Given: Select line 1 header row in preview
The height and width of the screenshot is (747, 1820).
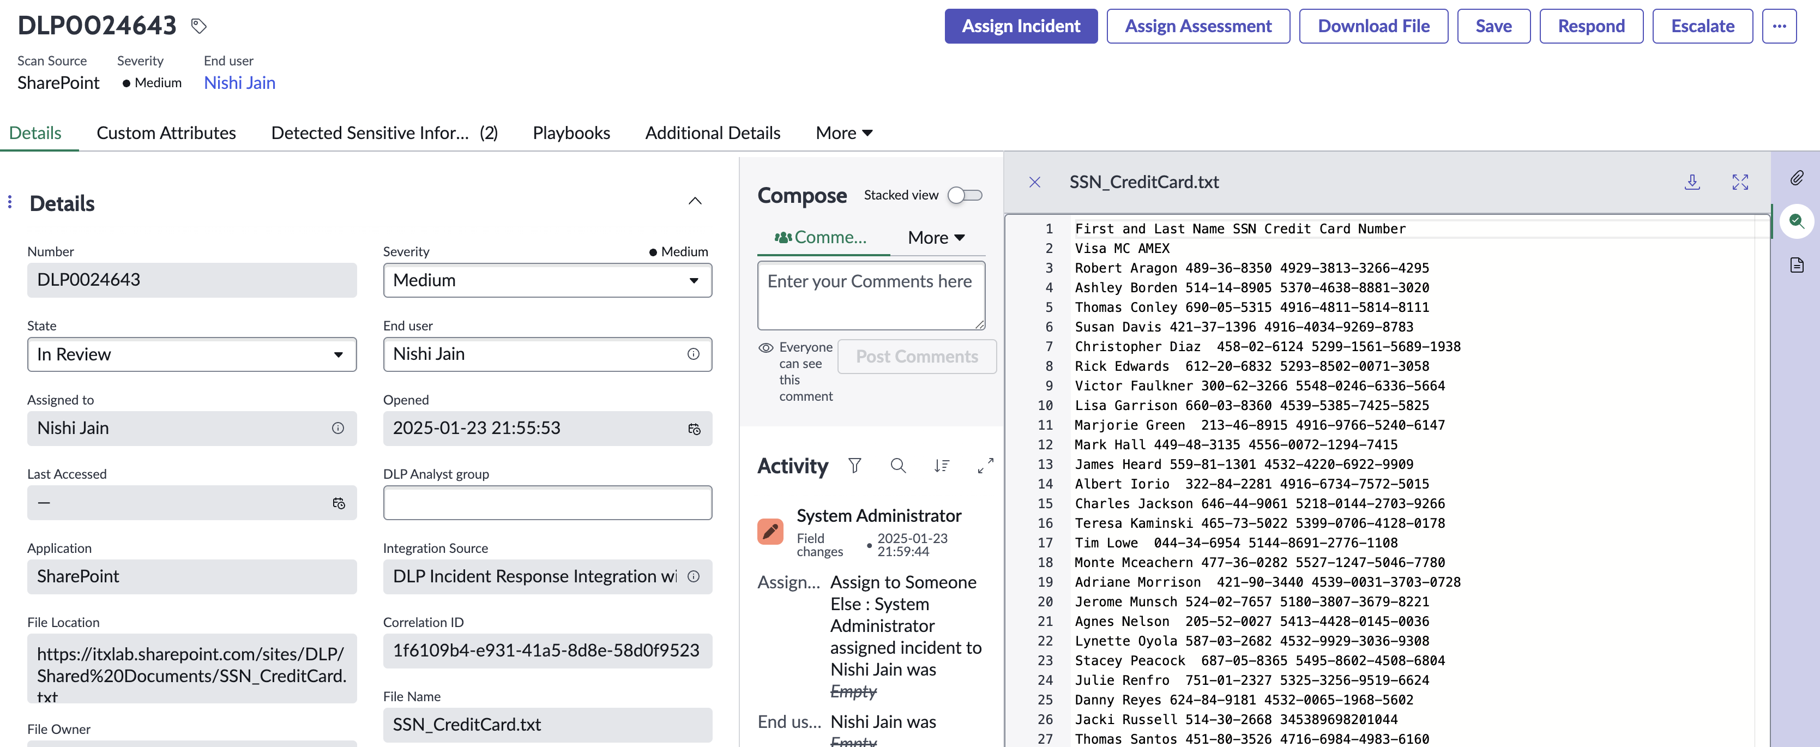Looking at the screenshot, I should (1240, 229).
